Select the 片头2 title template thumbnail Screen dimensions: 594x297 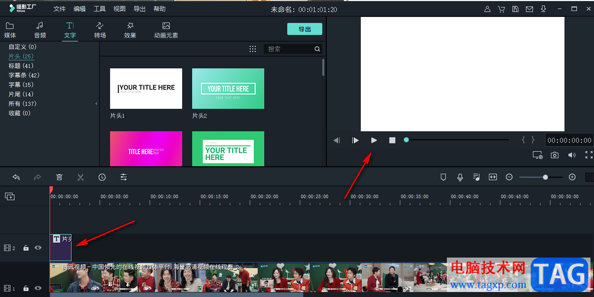[x=228, y=88]
